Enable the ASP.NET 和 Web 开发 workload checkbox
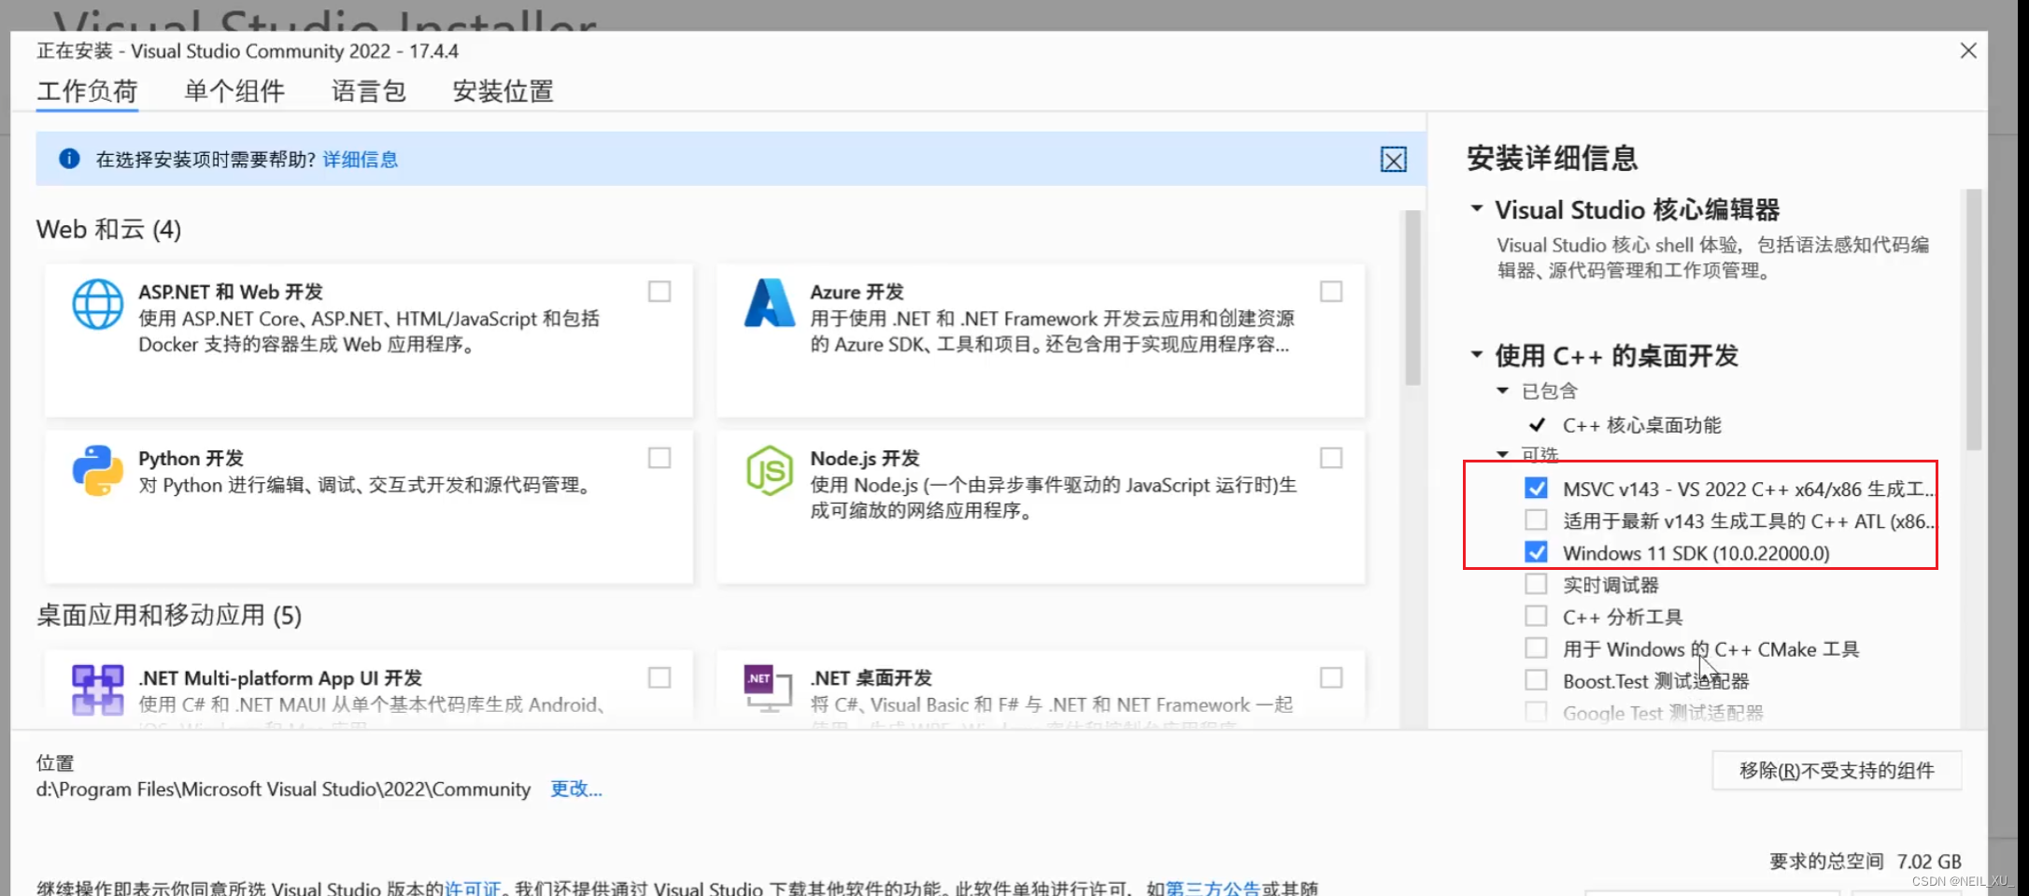The height and width of the screenshot is (896, 2029). click(x=660, y=292)
